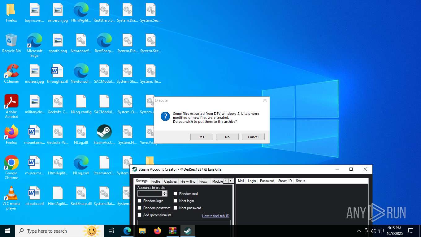
Task: Select mountaine... Word document icon
Action: [x=35, y=135]
